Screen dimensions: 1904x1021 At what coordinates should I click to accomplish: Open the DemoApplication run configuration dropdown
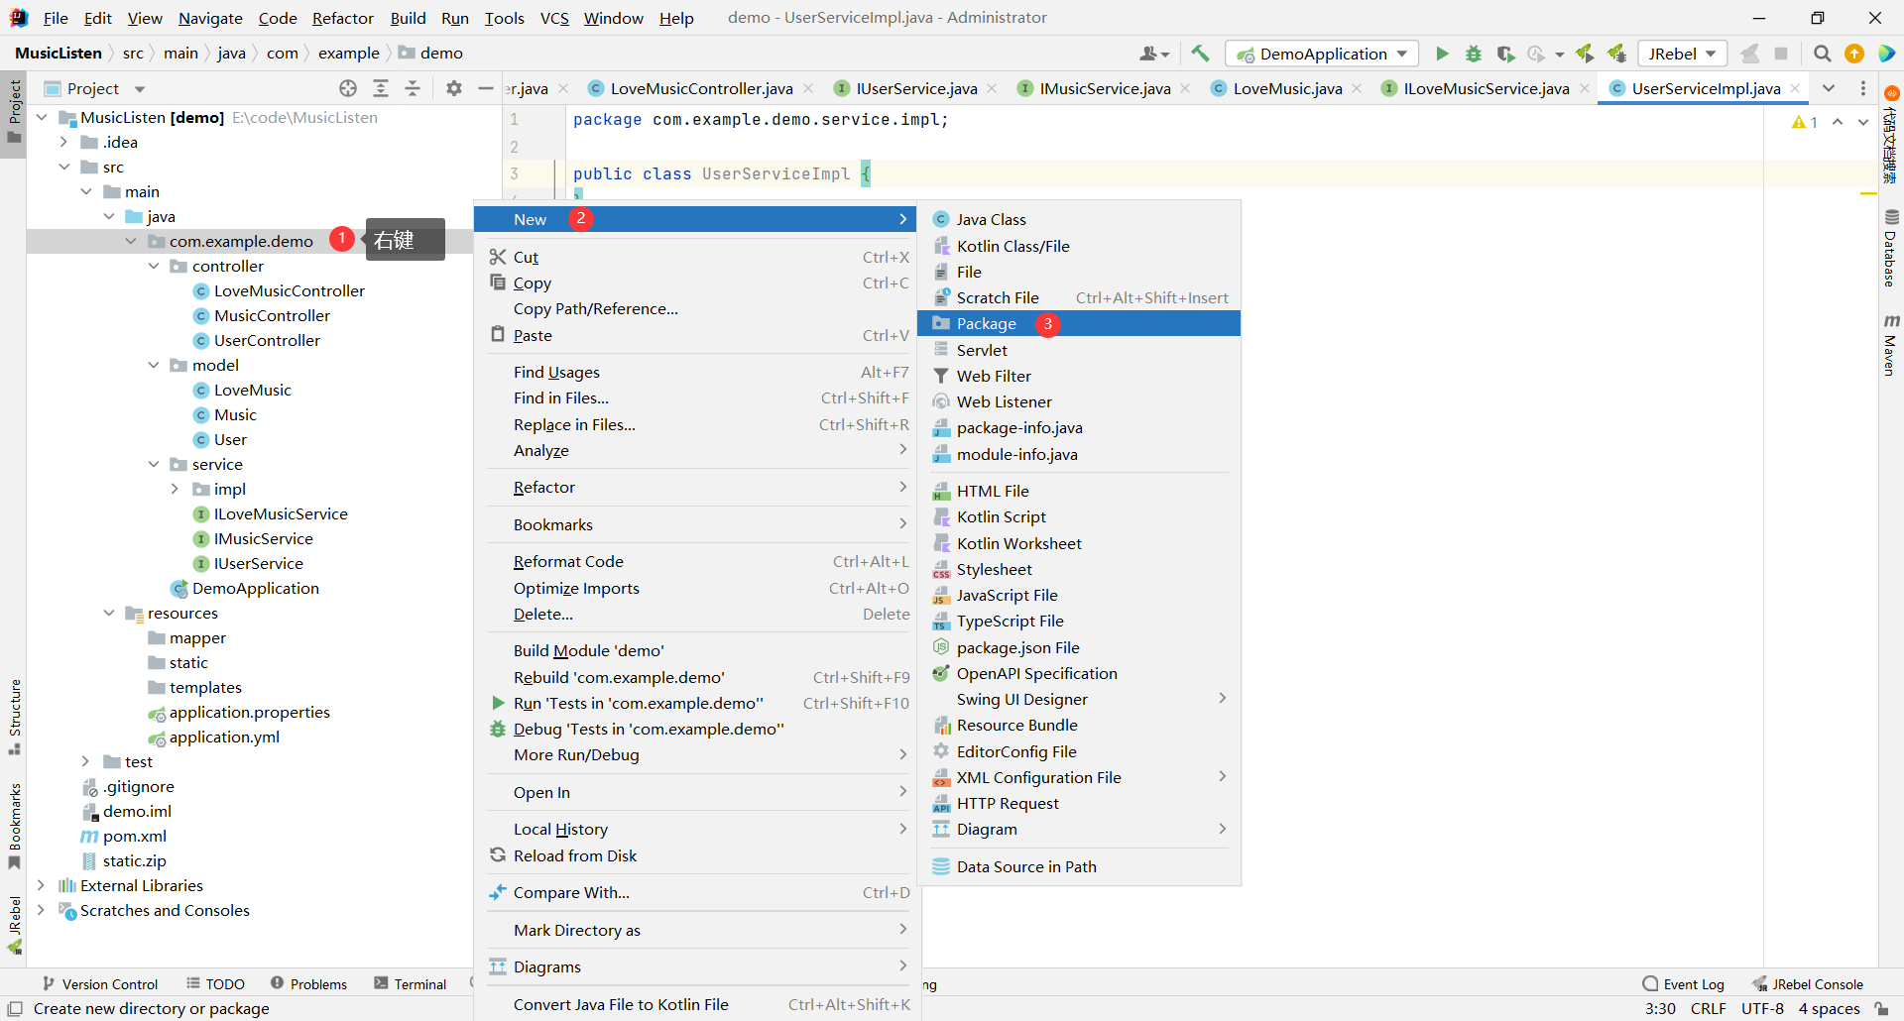point(1322,54)
